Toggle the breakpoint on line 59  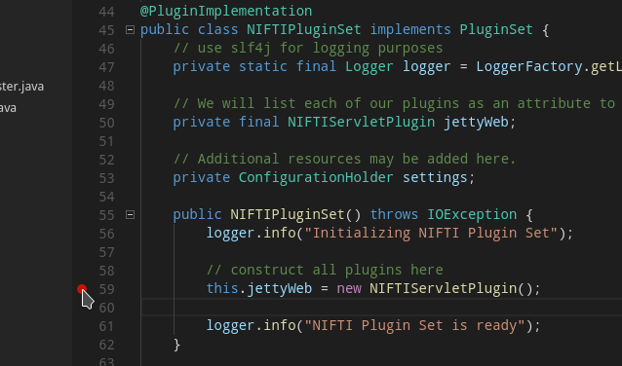click(82, 289)
